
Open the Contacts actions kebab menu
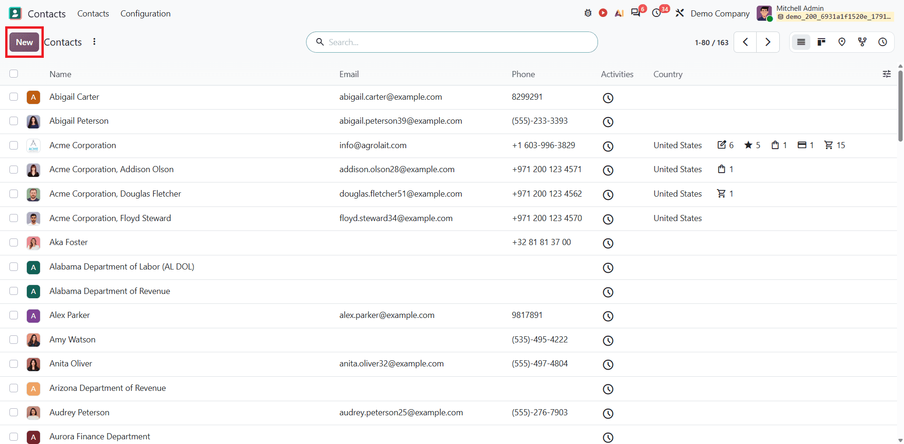click(95, 42)
